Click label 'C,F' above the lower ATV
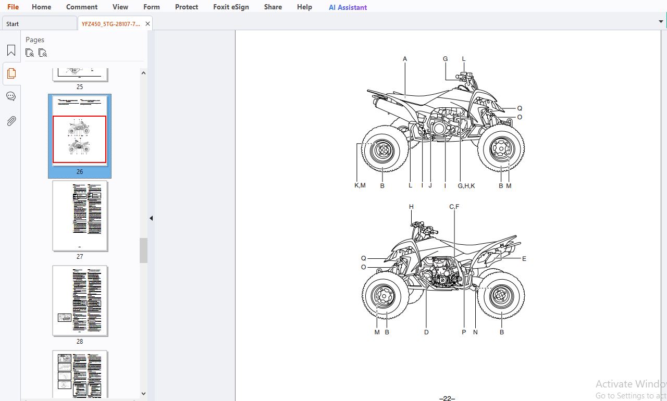This screenshot has height=401, width=667. click(454, 207)
